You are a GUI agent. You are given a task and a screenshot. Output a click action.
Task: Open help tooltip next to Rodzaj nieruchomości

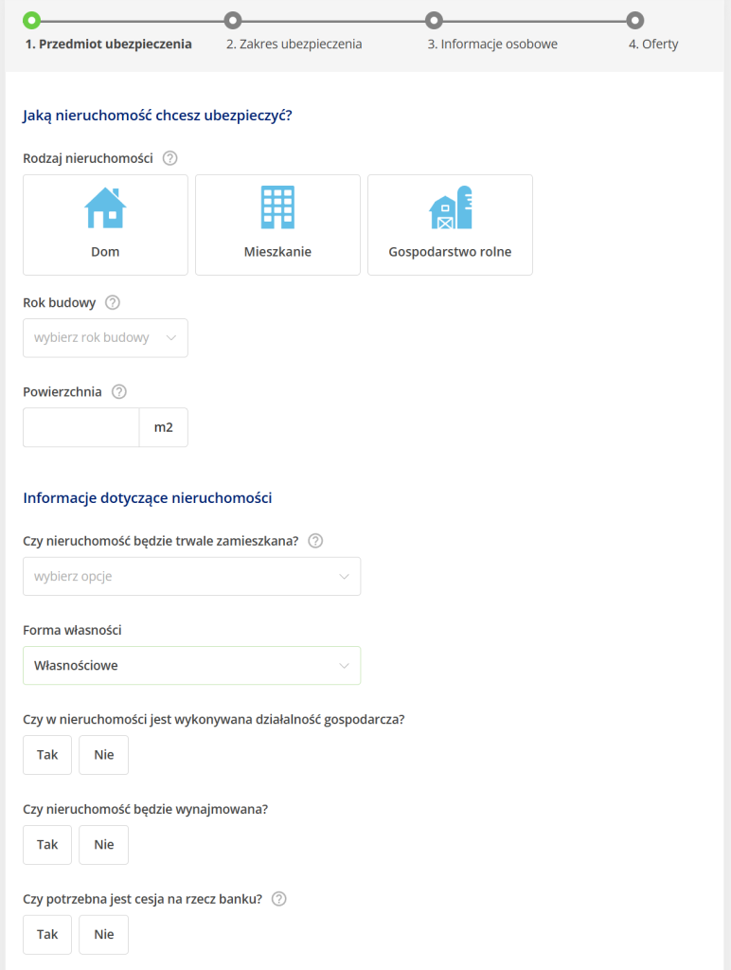[170, 158]
